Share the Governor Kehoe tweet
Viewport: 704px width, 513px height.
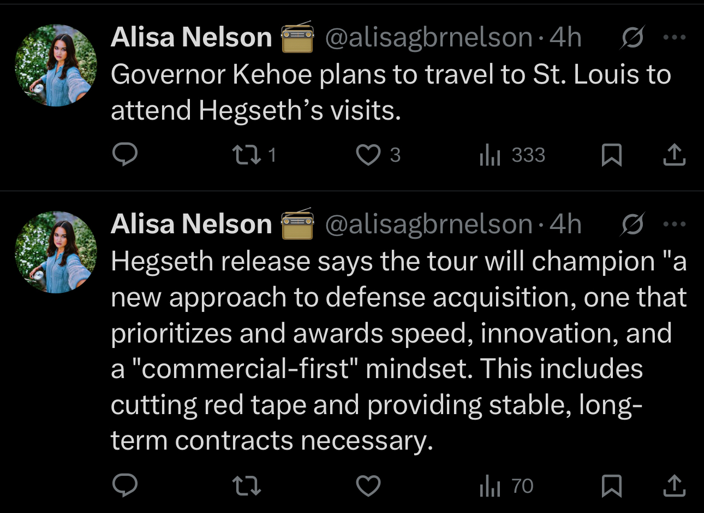(674, 155)
